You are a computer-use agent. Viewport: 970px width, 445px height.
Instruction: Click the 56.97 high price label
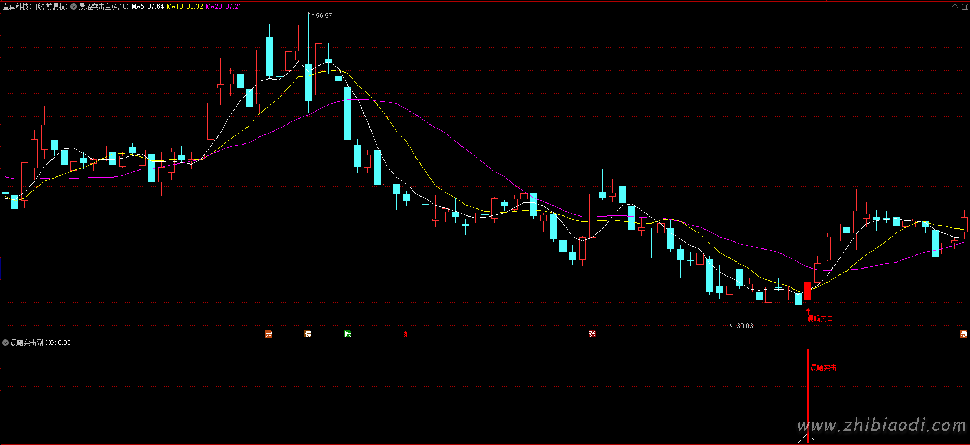324,16
